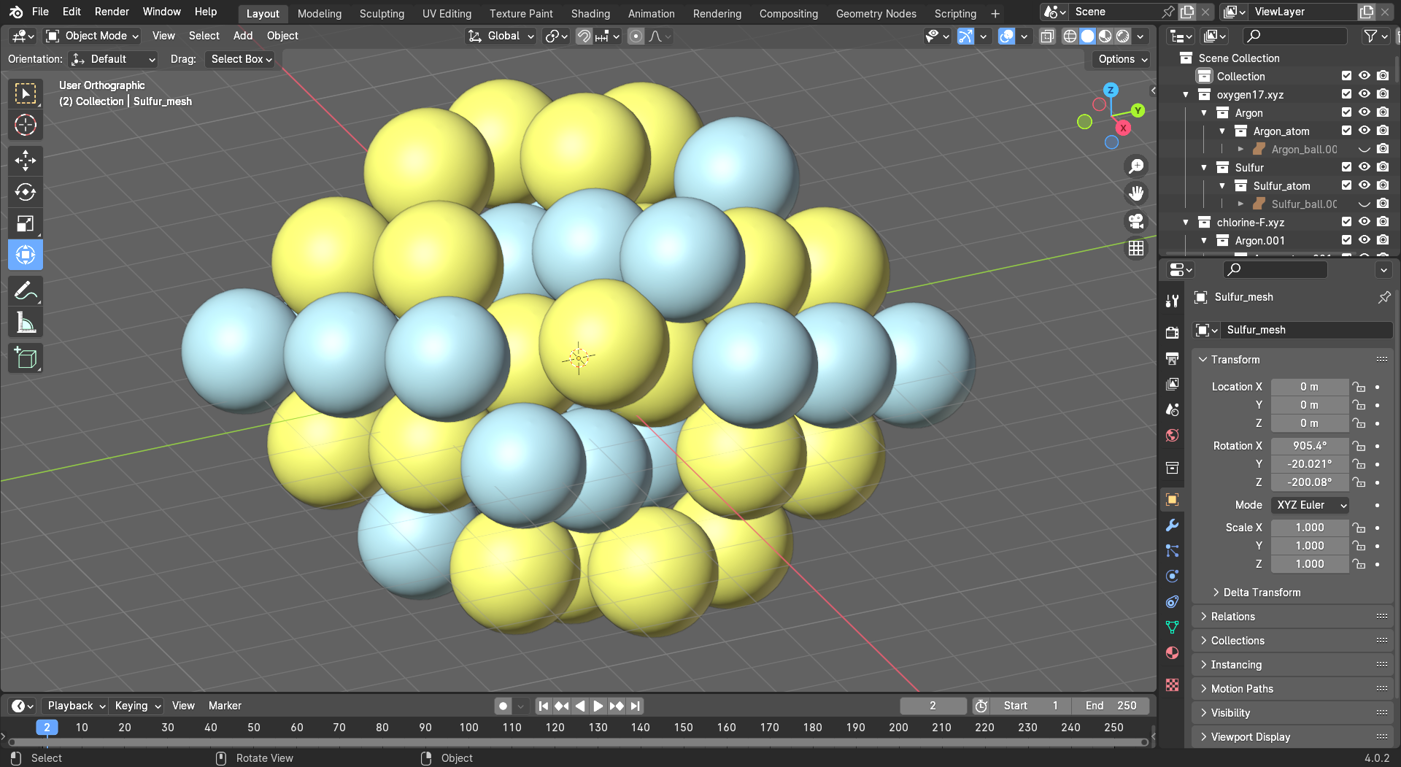
Task: Click the End frame field
Action: 1111,706
